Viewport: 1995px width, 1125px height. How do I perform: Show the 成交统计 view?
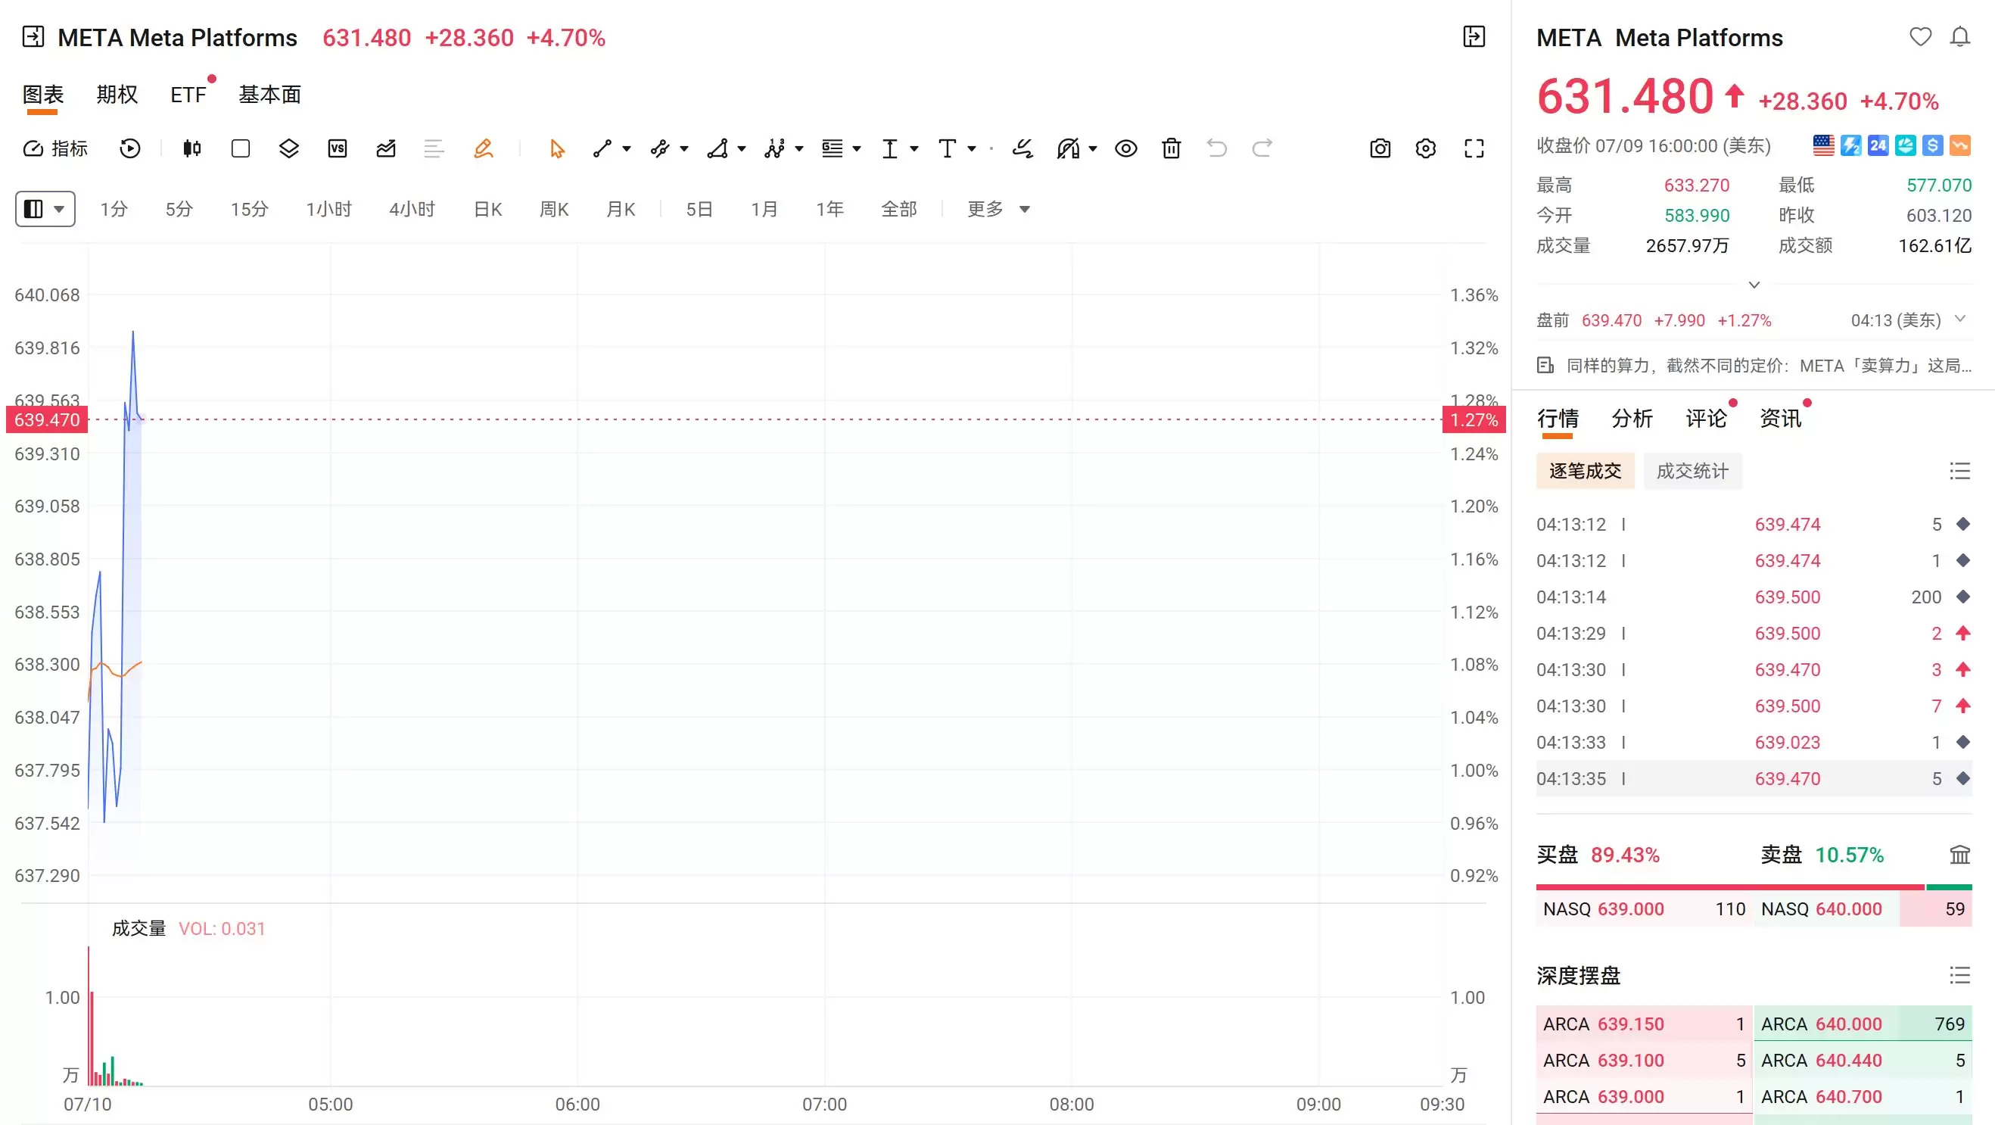(x=1692, y=470)
